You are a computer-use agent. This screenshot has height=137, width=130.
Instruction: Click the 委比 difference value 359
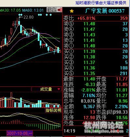[124, 18]
